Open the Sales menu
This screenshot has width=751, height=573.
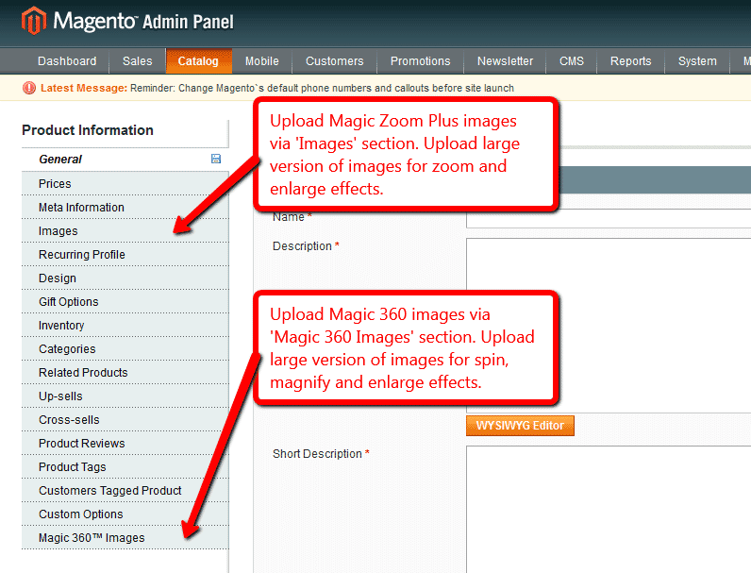[x=138, y=61]
